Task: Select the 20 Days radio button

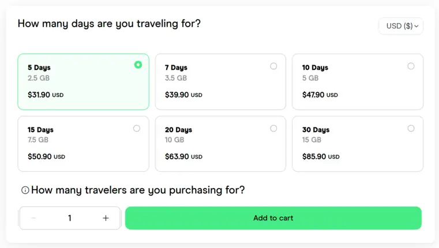Action: point(273,128)
